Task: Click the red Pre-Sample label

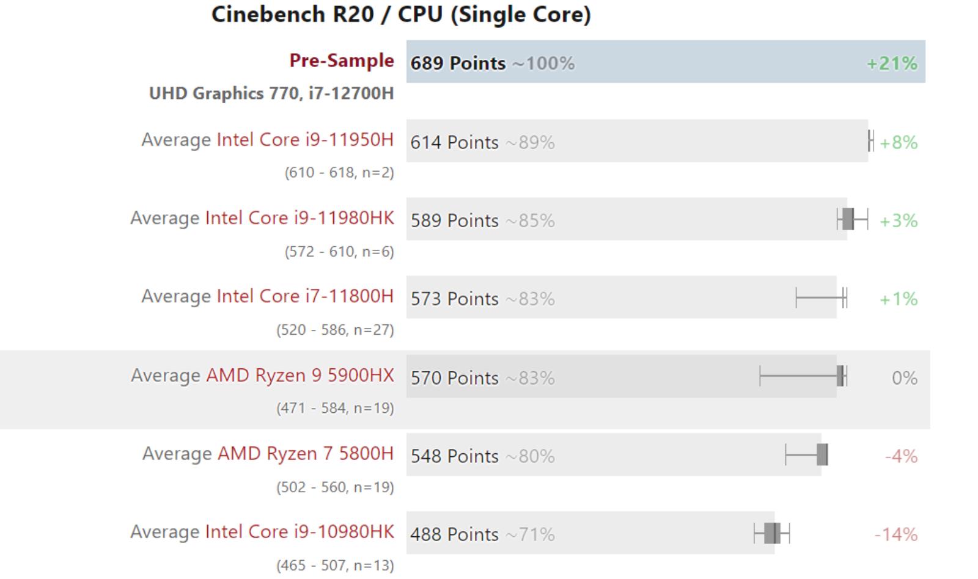Action: (341, 60)
